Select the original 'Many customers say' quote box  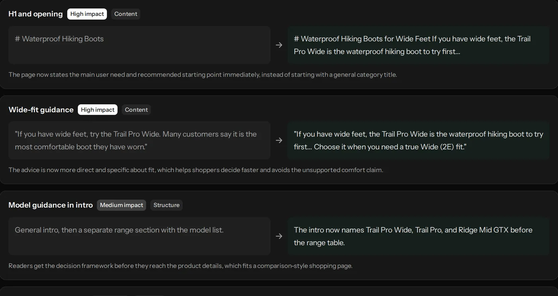[x=139, y=140]
